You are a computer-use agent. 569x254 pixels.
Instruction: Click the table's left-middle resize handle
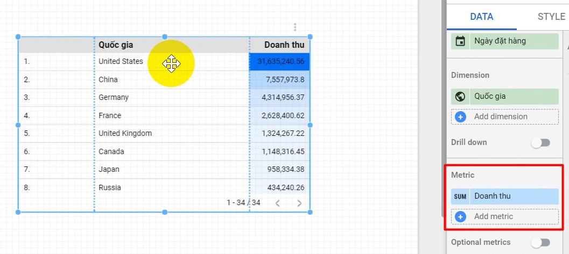click(18, 125)
